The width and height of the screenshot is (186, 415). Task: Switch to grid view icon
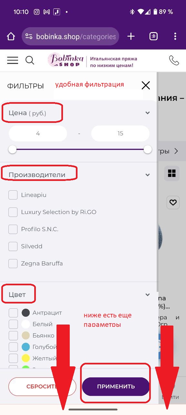172,173
